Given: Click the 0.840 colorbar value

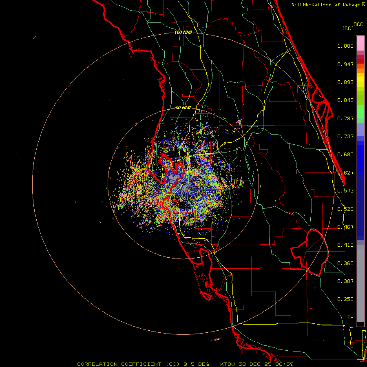Looking at the screenshot, I should 345,100.
